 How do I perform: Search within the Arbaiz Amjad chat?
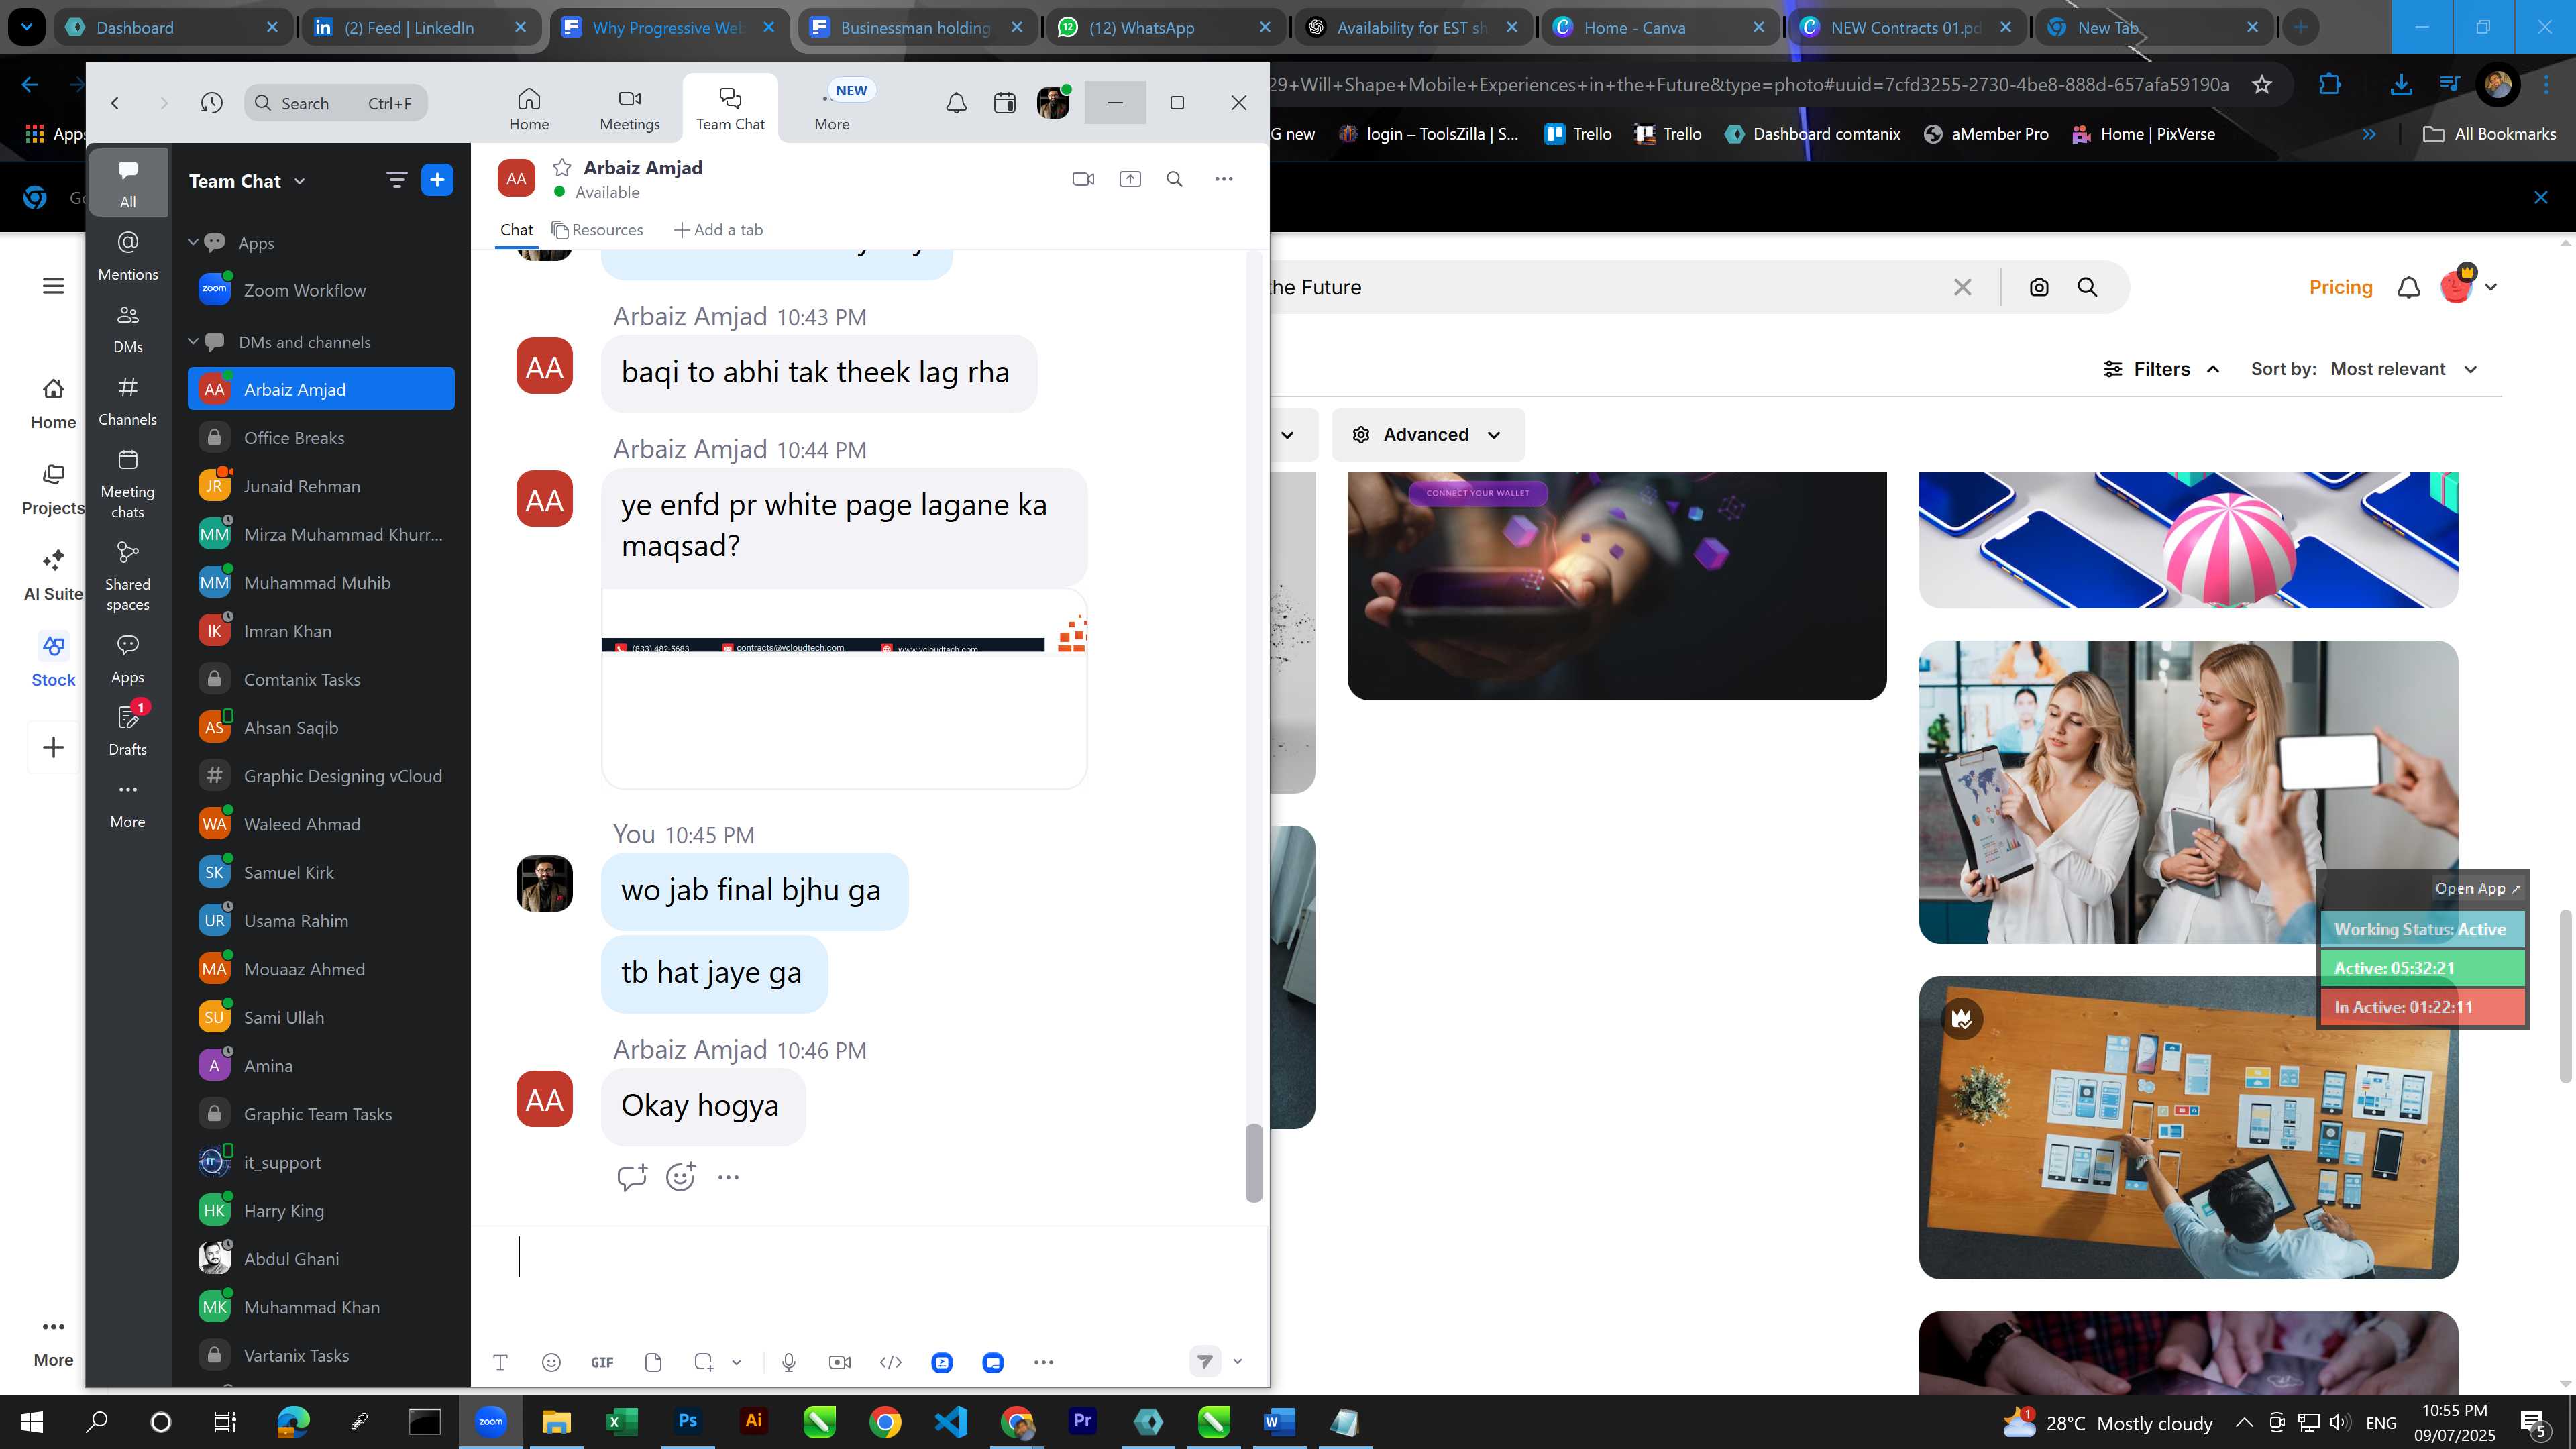(x=1175, y=179)
